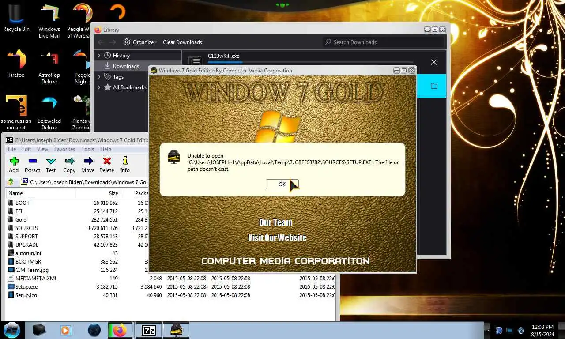Click the volume icon in system tray
The image size is (565, 339).
520,330
